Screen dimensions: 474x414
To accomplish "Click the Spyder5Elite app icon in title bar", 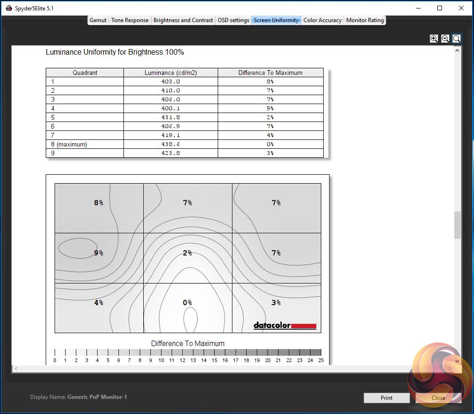I will [9, 8].
